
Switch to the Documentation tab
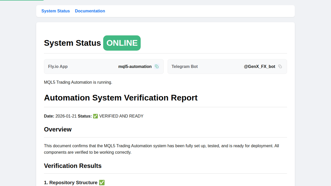click(x=90, y=11)
